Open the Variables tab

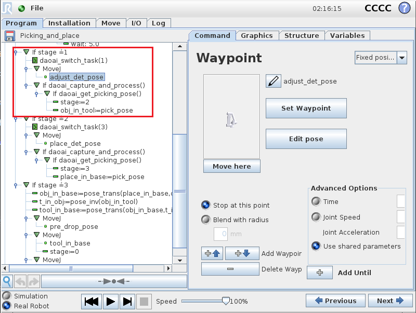point(347,35)
